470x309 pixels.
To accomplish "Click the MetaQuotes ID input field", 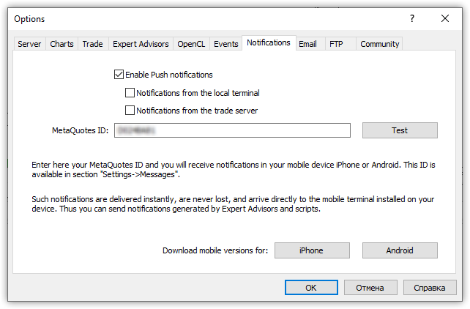I will pos(231,130).
